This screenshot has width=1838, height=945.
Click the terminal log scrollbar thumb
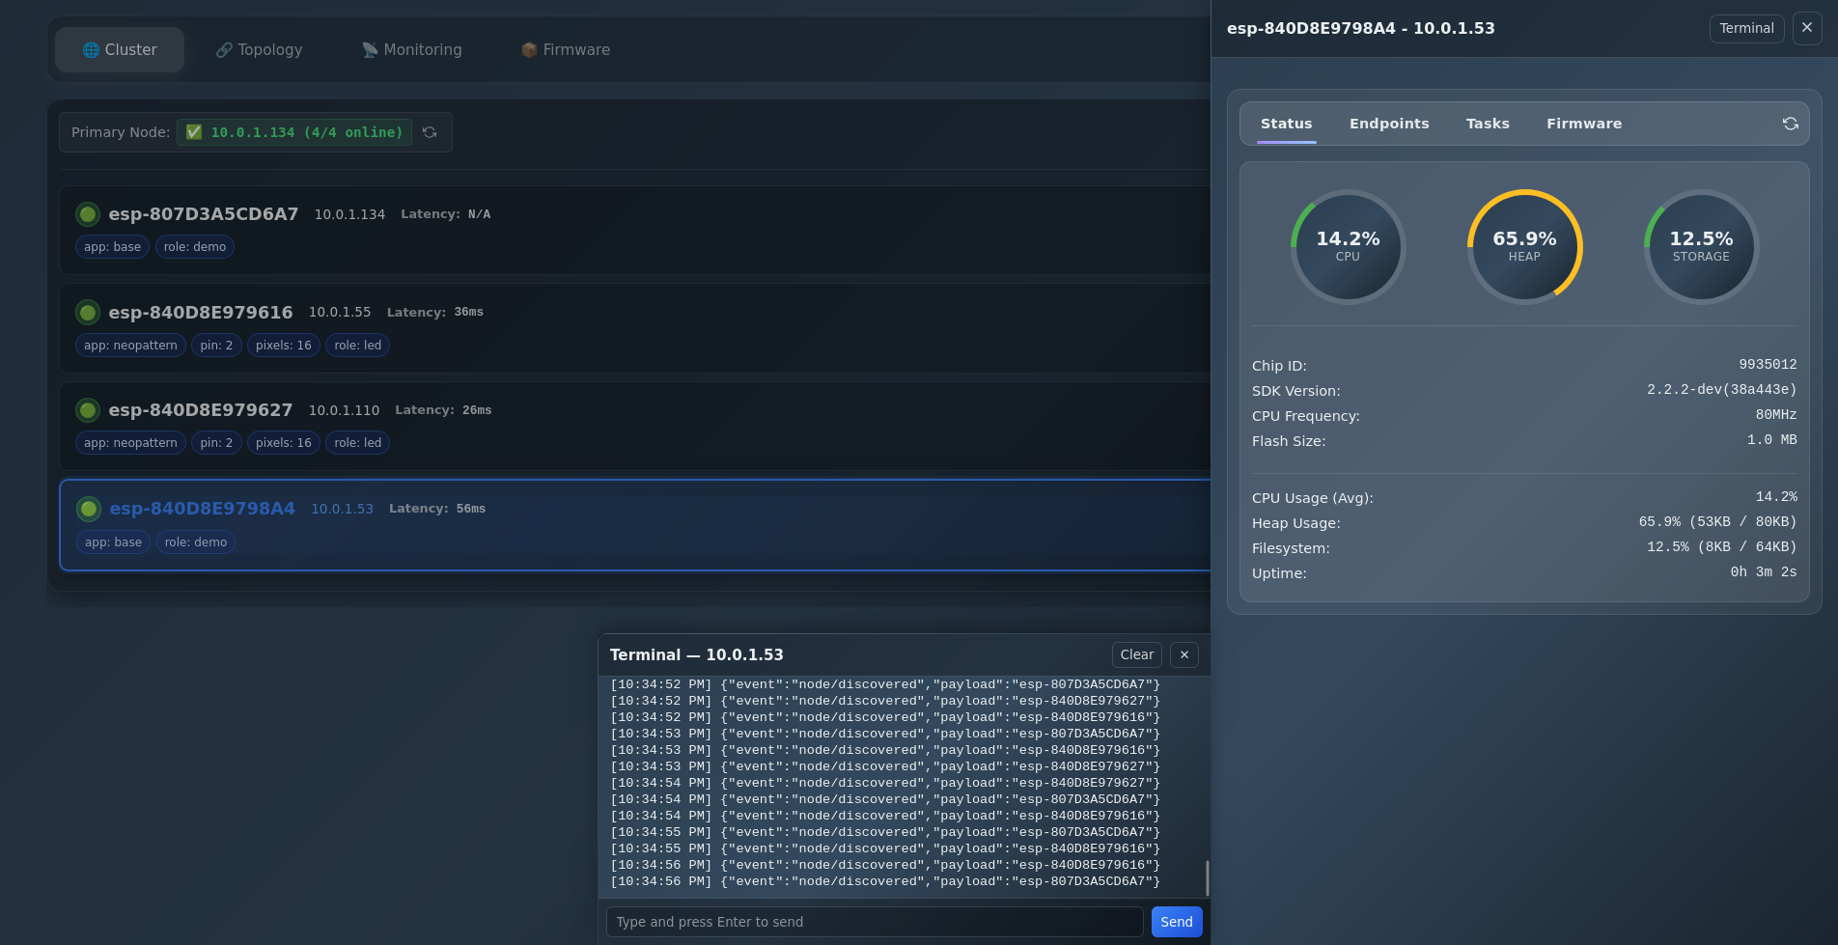tap(1207, 877)
